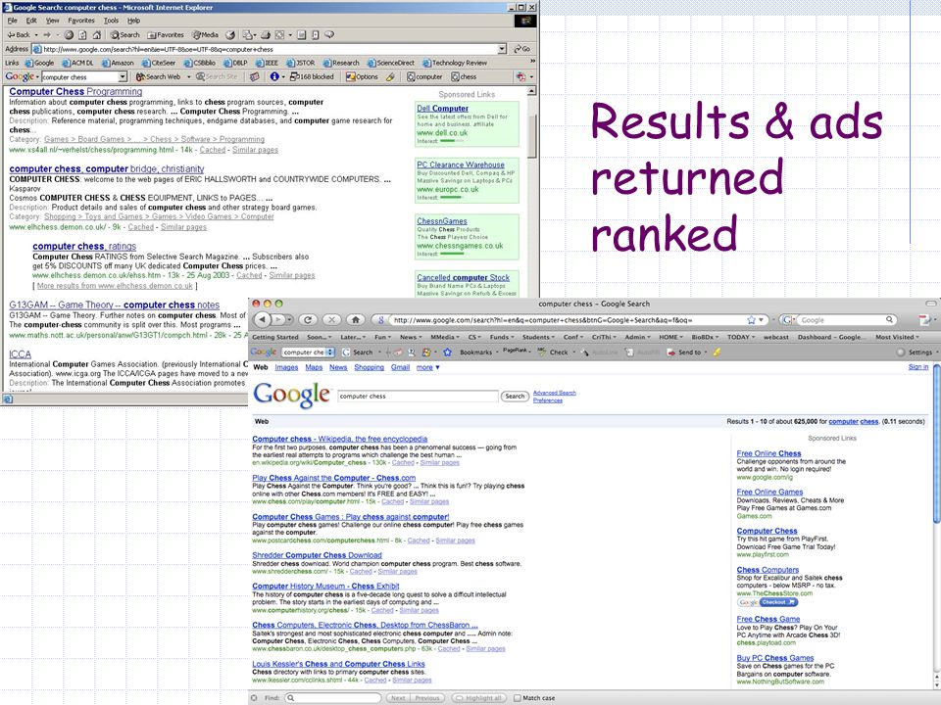Open the Search pane in Internet Explorer toolbar

pos(124,35)
